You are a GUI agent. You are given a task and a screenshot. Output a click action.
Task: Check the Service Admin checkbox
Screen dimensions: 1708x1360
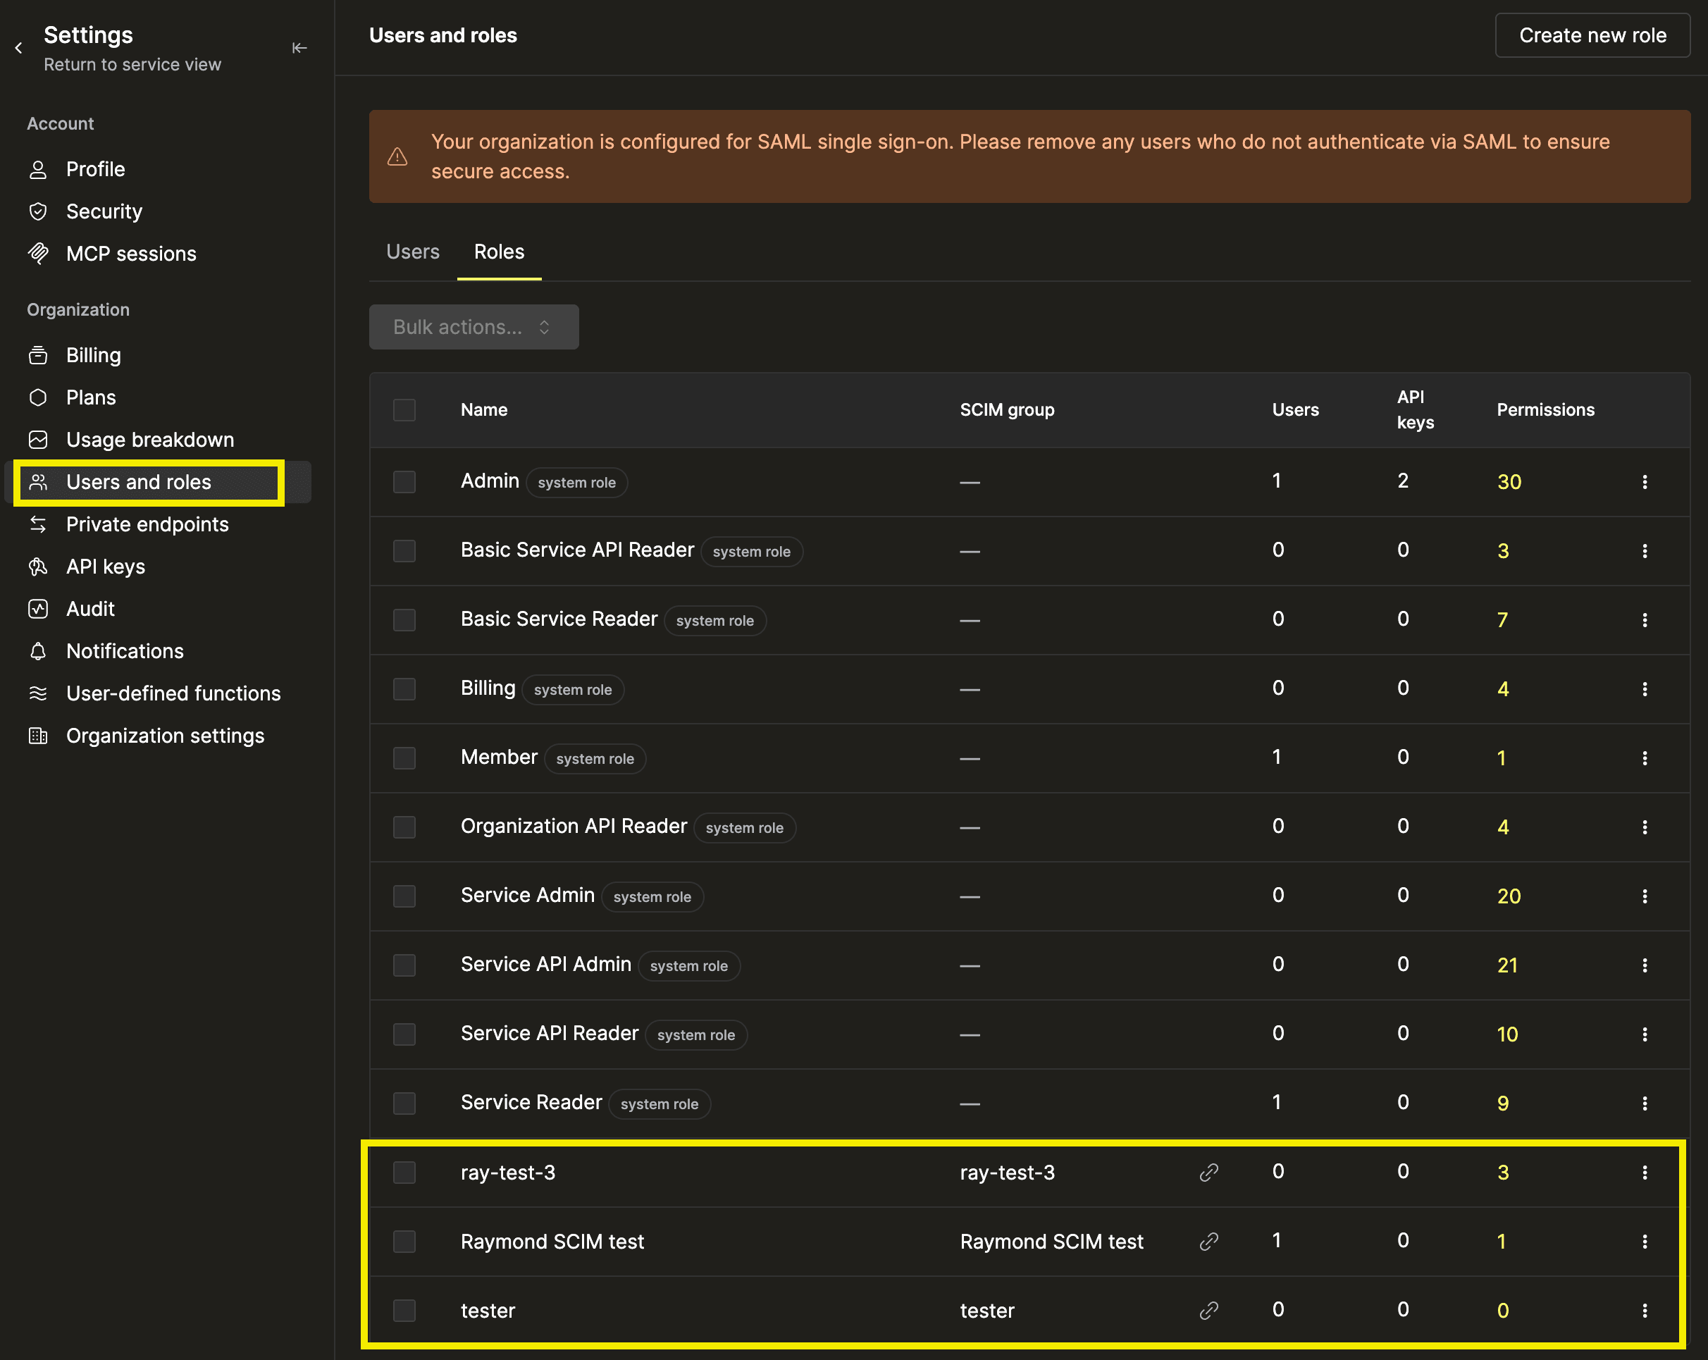pos(405,896)
